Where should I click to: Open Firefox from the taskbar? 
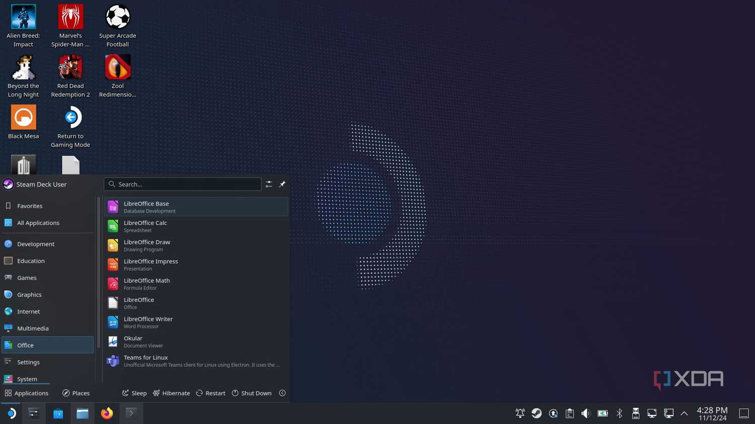click(x=107, y=413)
